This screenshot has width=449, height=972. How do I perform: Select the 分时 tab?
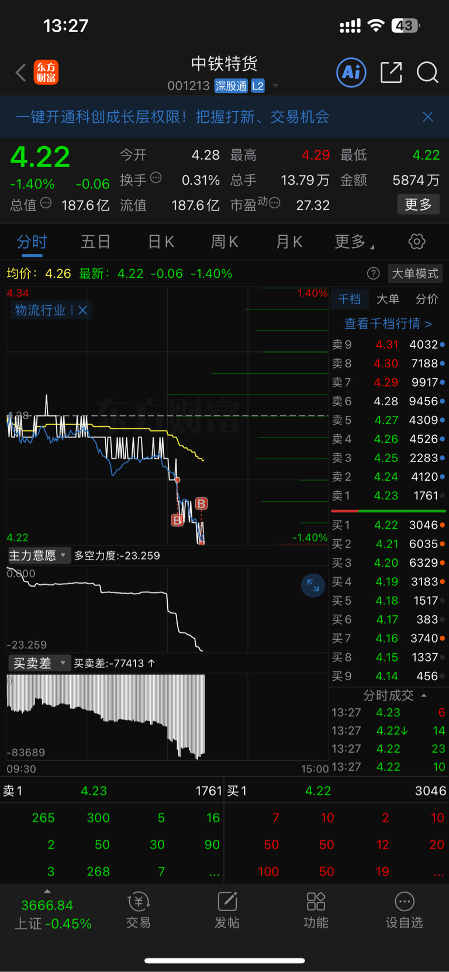pos(32,242)
